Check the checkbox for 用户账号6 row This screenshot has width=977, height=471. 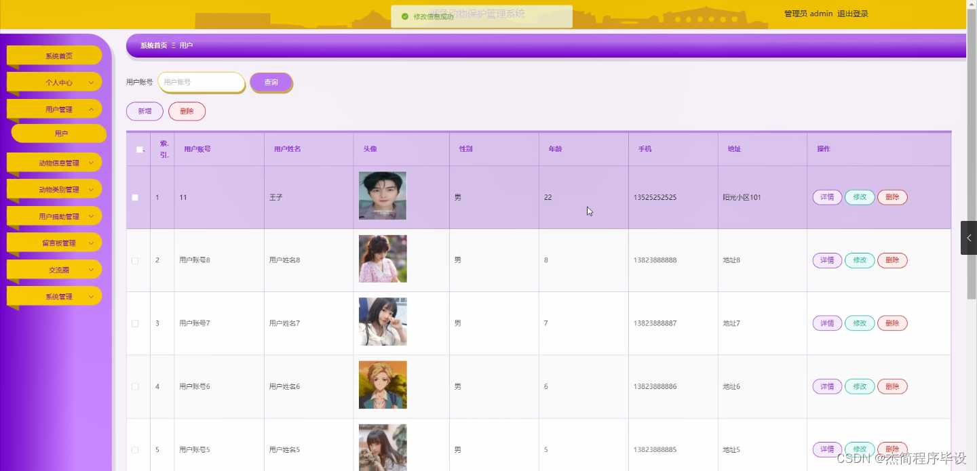click(x=135, y=386)
